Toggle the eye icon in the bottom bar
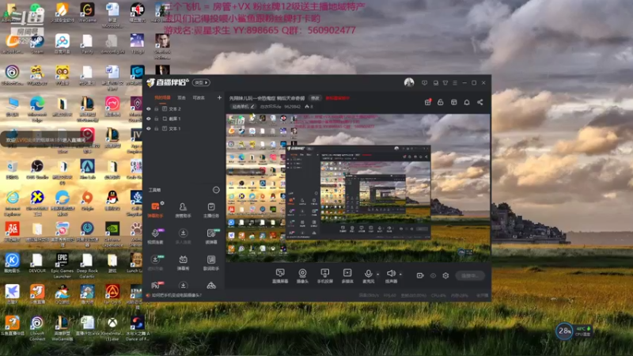 (x=433, y=275)
